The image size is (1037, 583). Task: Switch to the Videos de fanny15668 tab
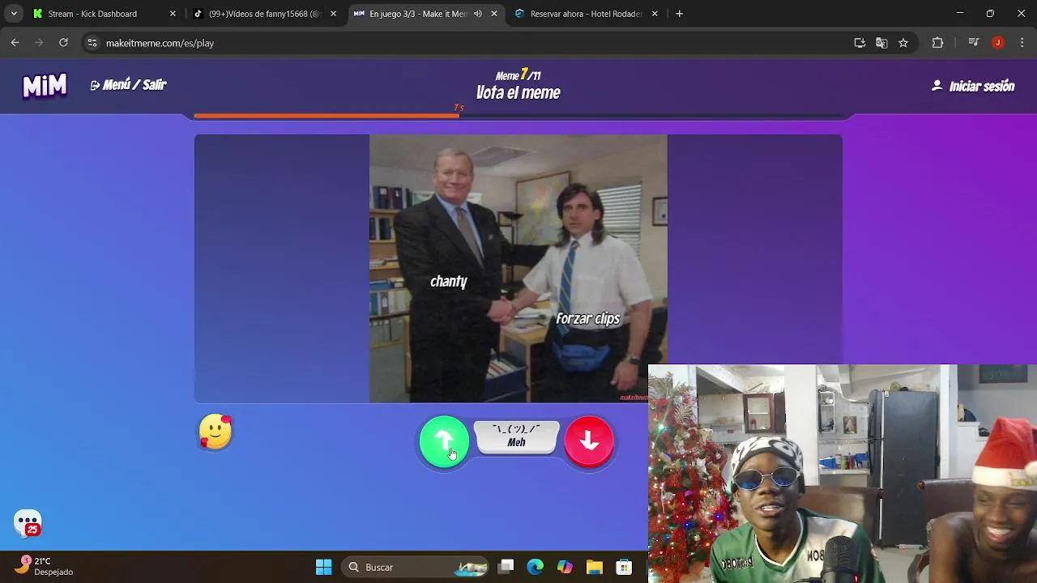point(264,14)
